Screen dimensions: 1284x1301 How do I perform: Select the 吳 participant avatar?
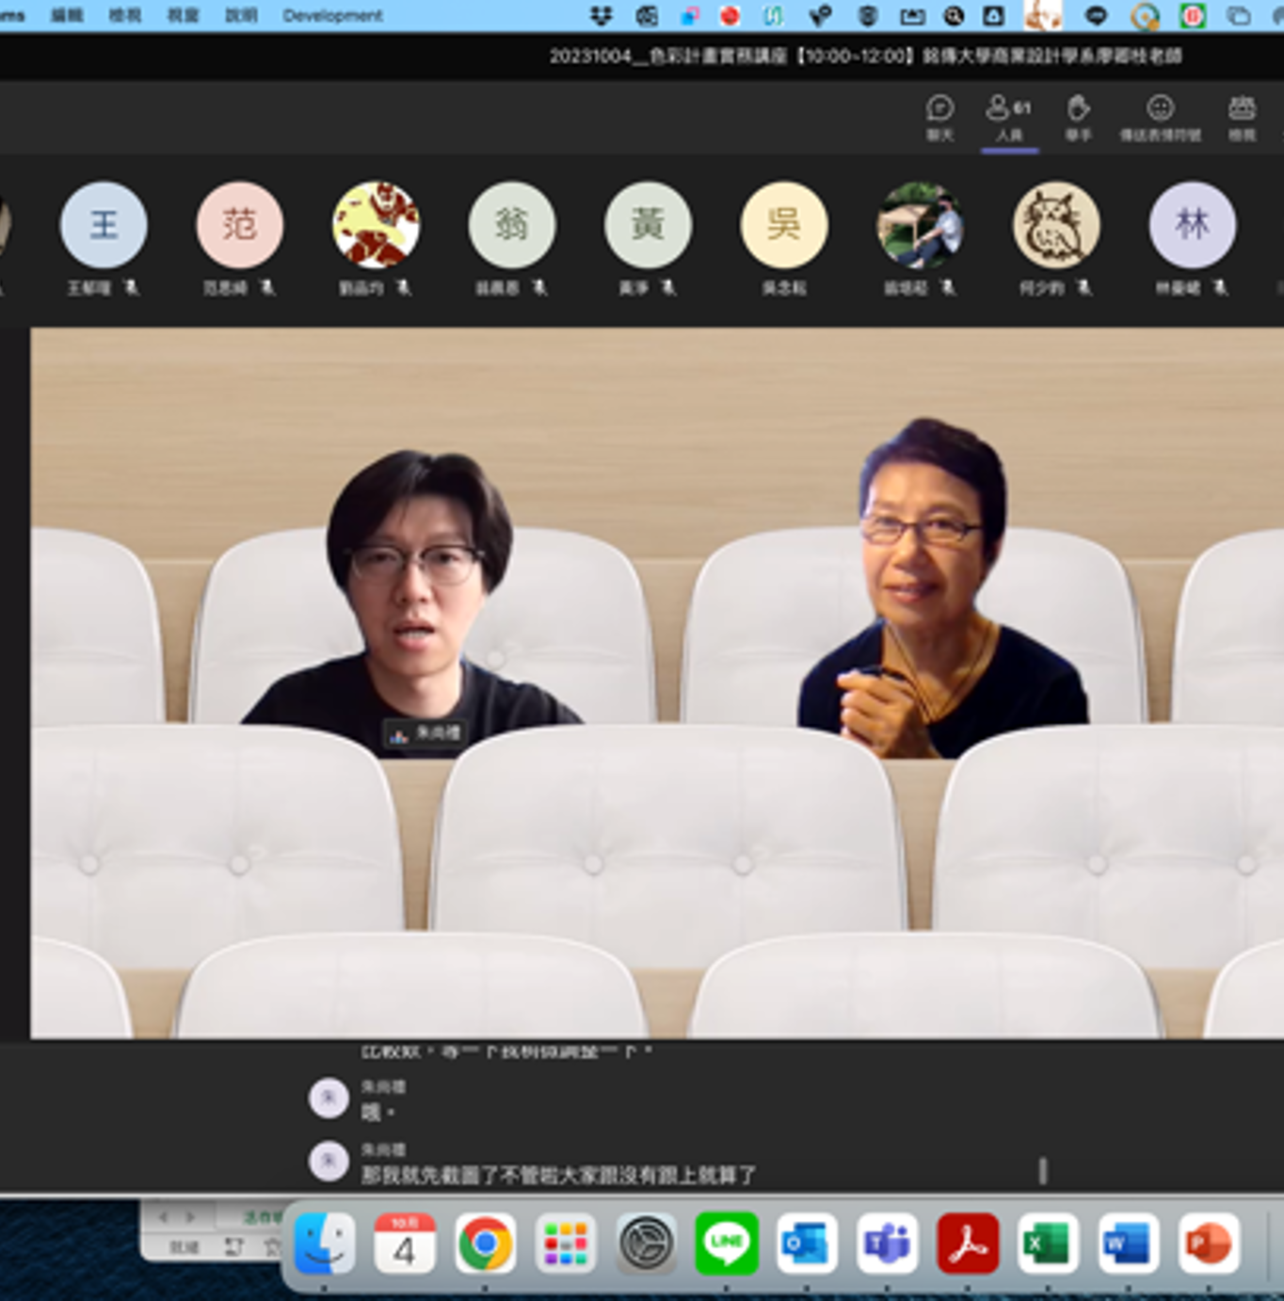pos(784,225)
